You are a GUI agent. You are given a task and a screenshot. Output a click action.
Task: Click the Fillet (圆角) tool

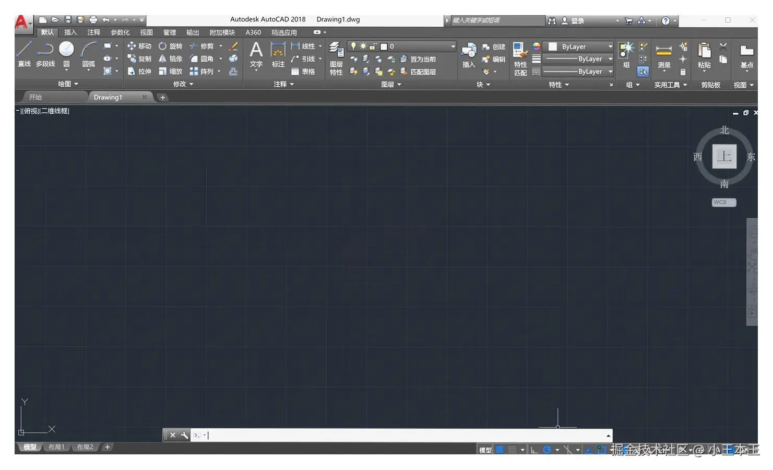[x=201, y=58]
